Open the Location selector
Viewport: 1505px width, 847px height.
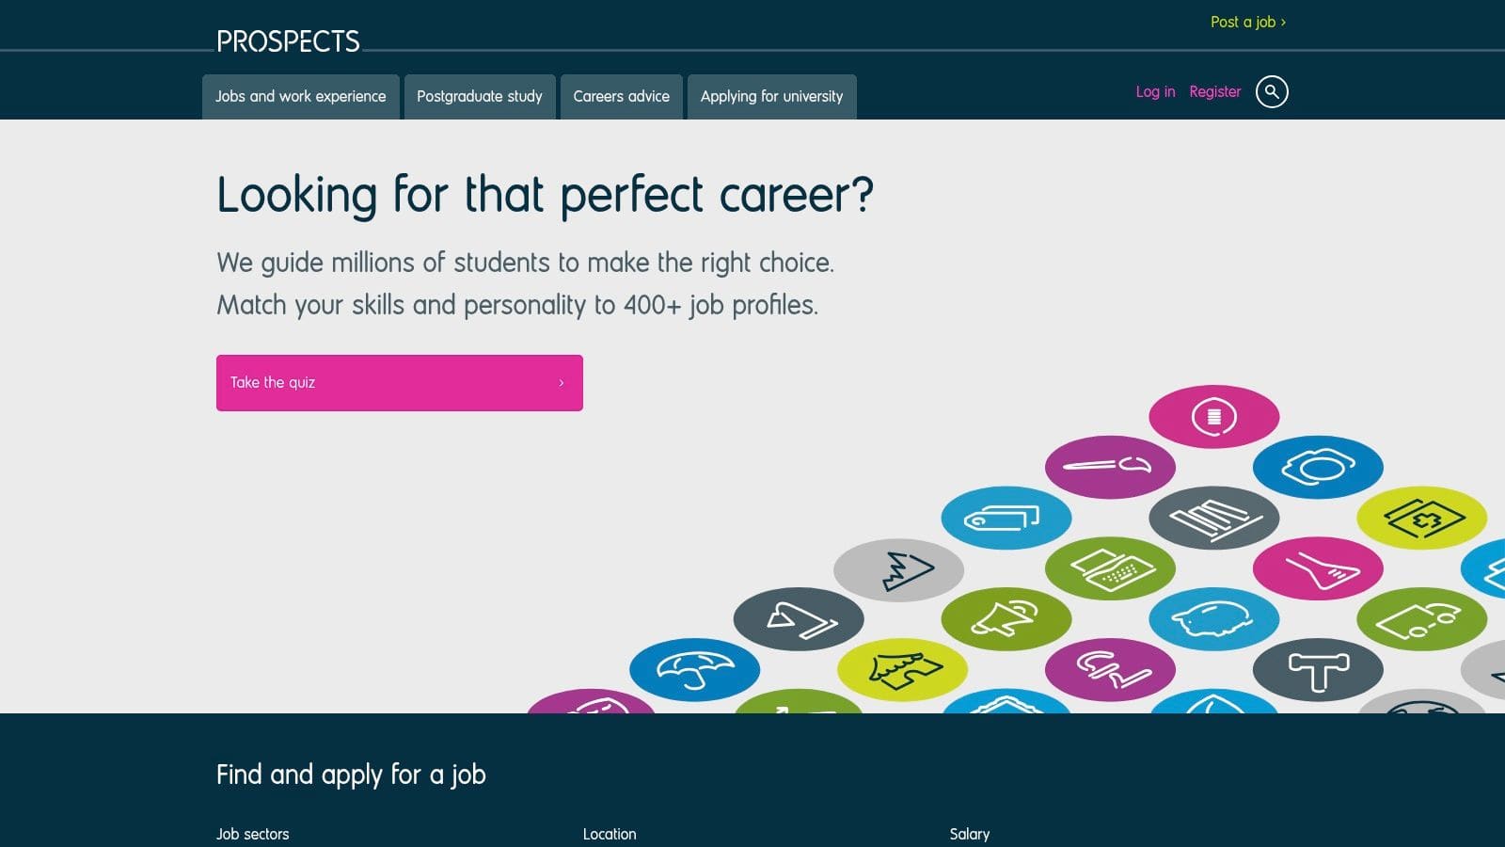(610, 835)
